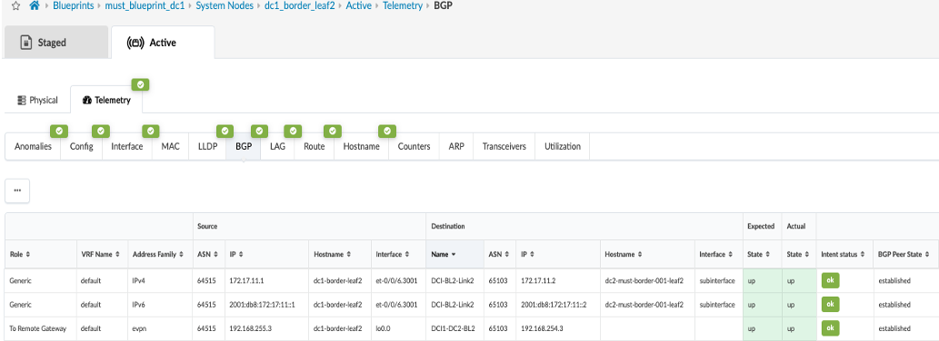The image size is (939, 341).
Task: Open the ARP telemetry tab
Action: (x=455, y=146)
